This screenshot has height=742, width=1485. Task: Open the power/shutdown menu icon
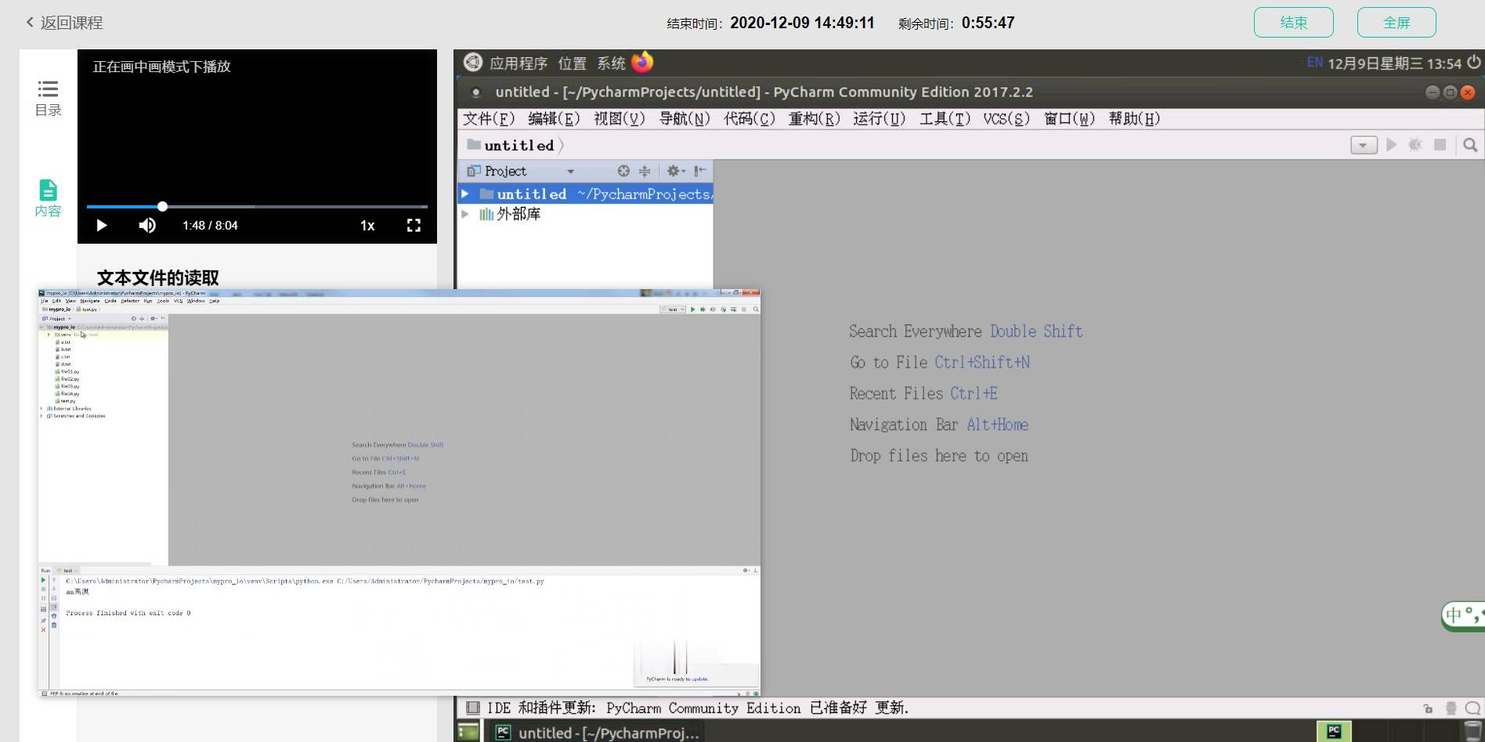(1474, 62)
